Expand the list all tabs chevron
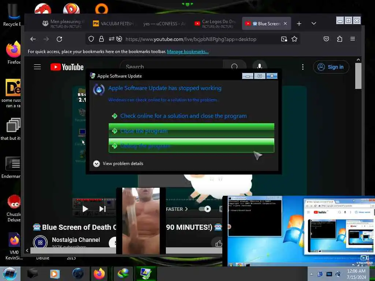This screenshot has width=375, height=281. [x=314, y=23]
